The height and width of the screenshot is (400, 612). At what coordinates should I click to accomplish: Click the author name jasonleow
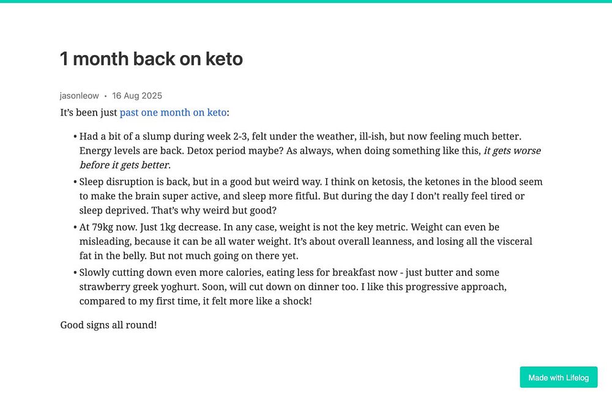(80, 95)
